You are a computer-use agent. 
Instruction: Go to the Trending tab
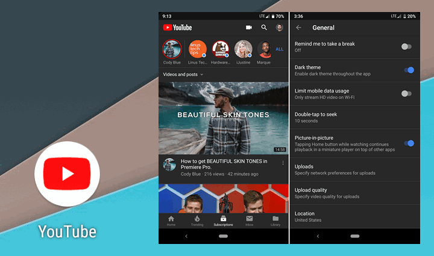[x=197, y=221]
